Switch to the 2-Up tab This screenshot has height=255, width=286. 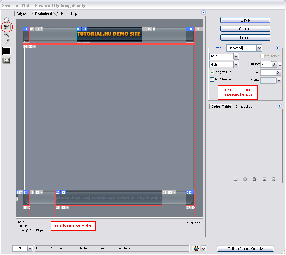(x=60, y=14)
